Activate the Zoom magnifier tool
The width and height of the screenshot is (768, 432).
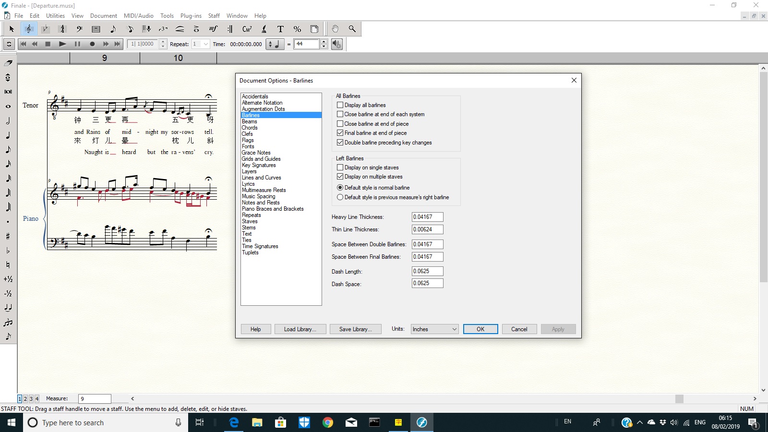tap(352, 29)
